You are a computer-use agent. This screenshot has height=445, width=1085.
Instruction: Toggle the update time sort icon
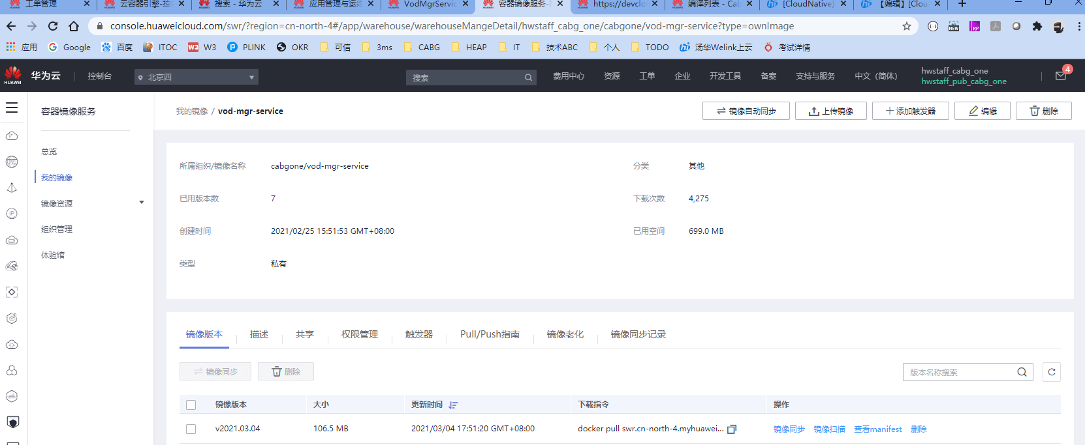click(453, 405)
